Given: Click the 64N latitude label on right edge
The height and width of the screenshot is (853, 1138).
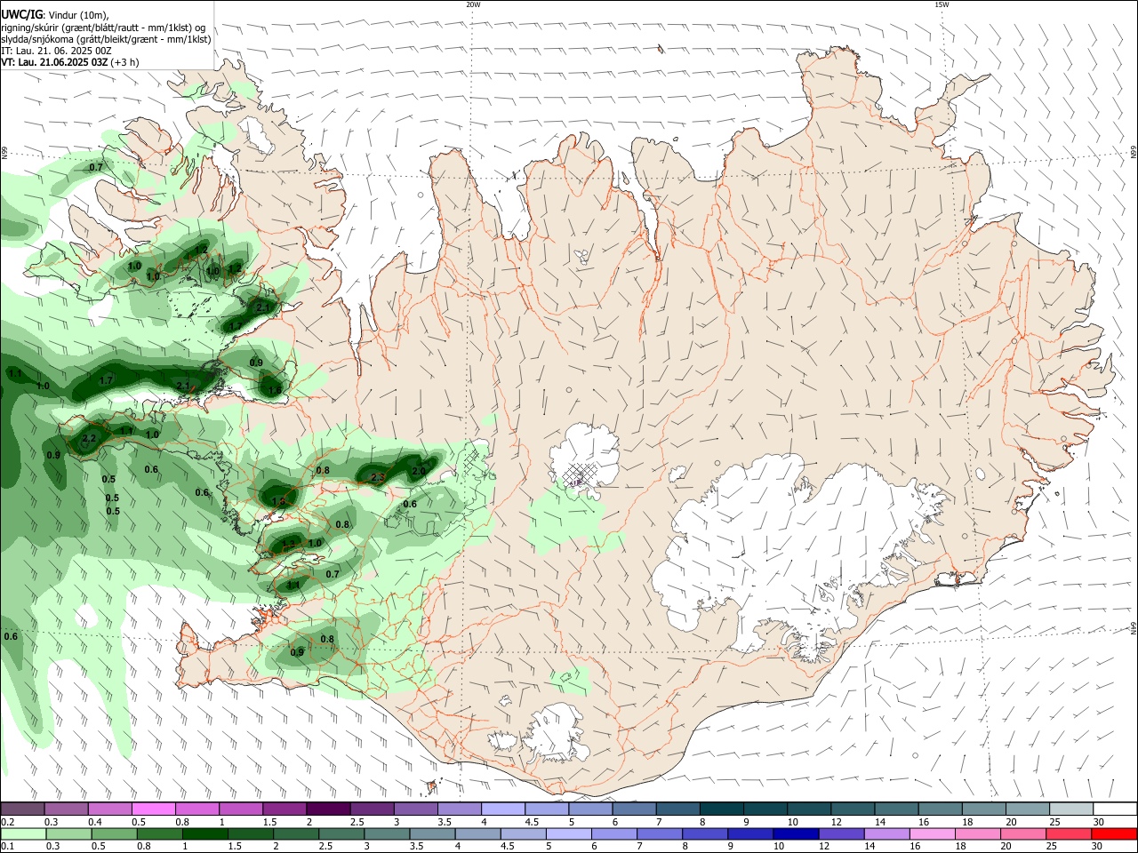Looking at the screenshot, I should (x=1134, y=628).
